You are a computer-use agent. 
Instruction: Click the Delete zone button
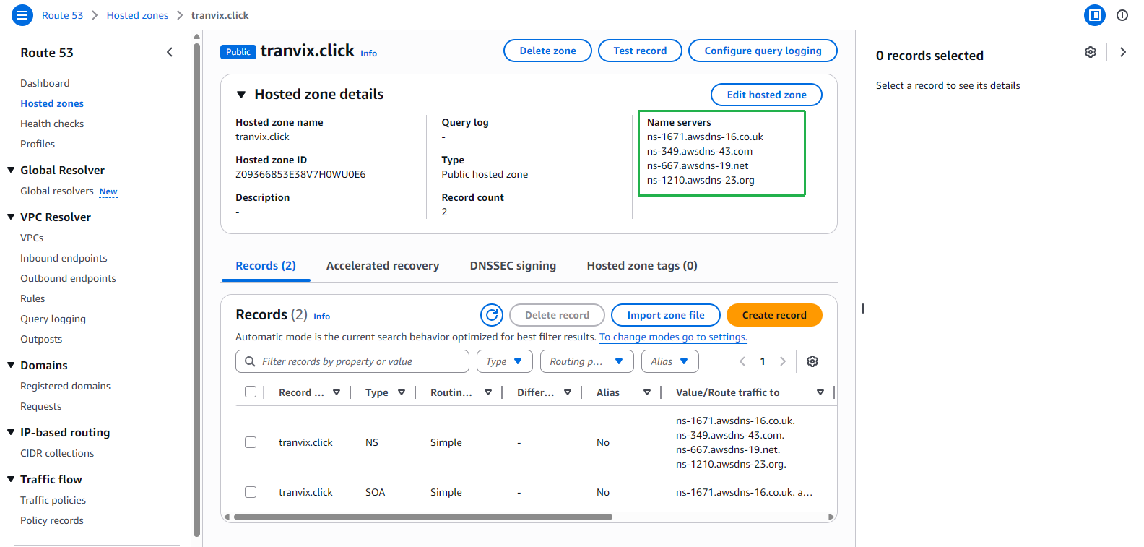(x=548, y=51)
